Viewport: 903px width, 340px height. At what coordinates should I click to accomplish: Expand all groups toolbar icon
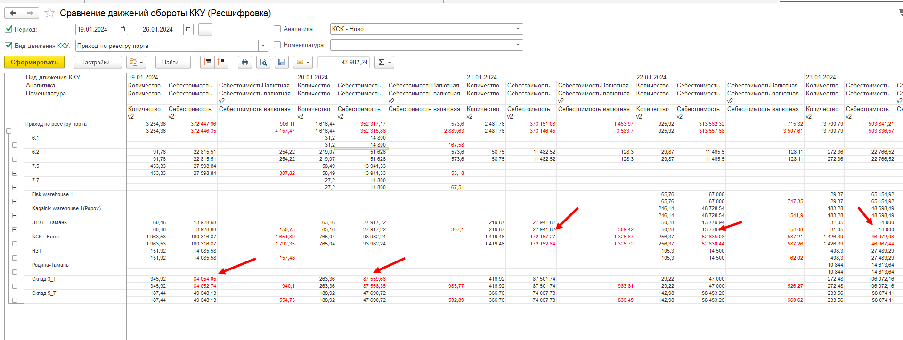[207, 62]
